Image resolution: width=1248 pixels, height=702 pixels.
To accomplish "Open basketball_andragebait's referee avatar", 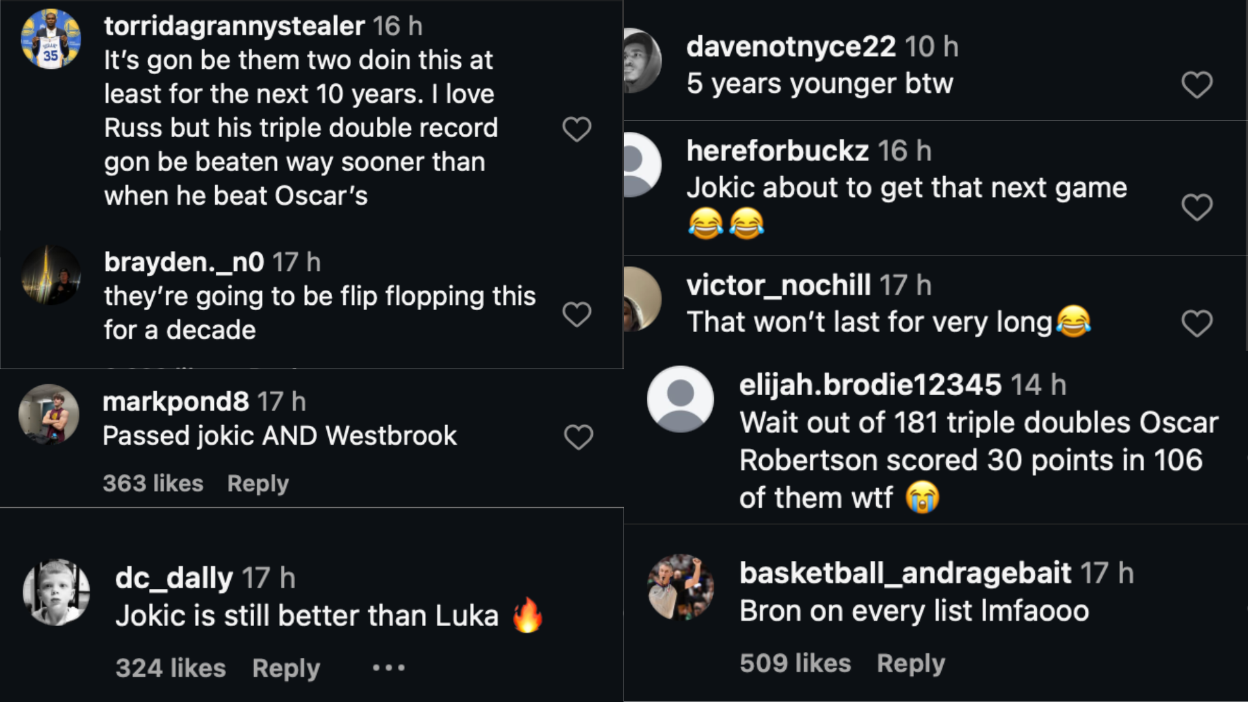I will (x=681, y=587).
